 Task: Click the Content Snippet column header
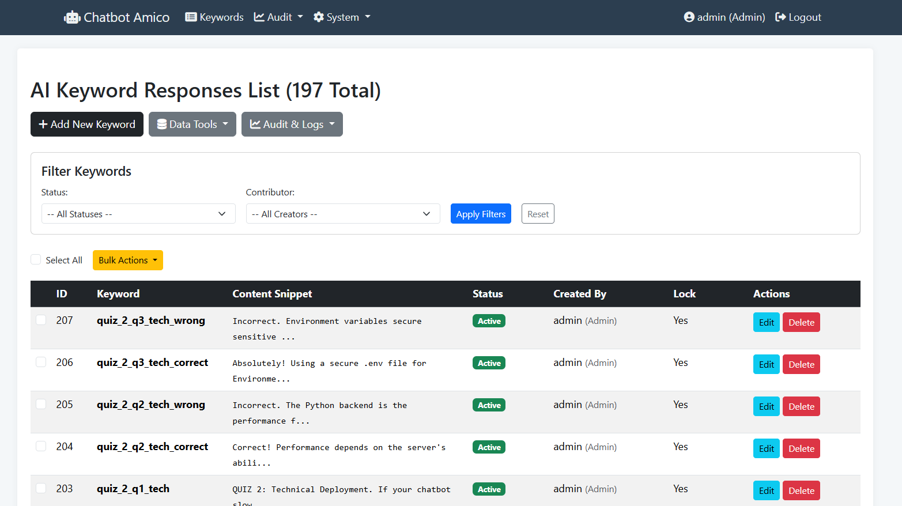coord(272,294)
